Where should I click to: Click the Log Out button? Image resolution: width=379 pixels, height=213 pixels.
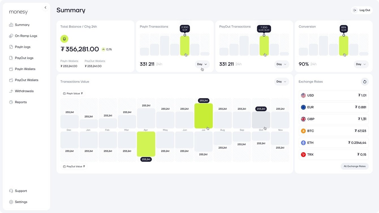[x=362, y=10]
